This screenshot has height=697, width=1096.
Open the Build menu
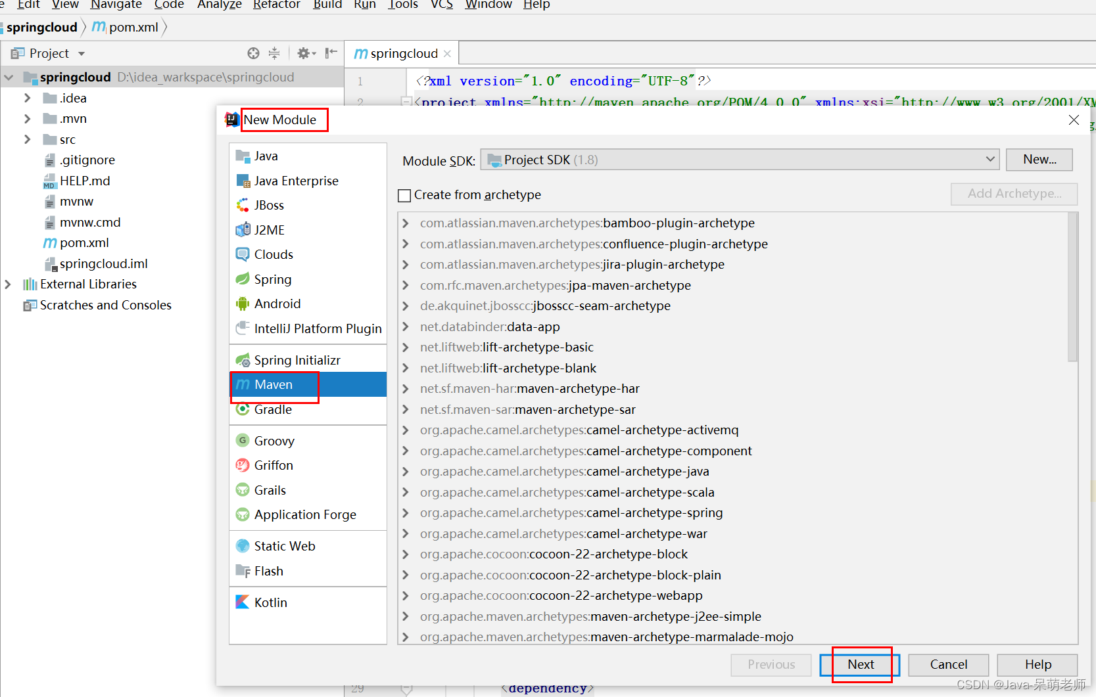[327, 5]
